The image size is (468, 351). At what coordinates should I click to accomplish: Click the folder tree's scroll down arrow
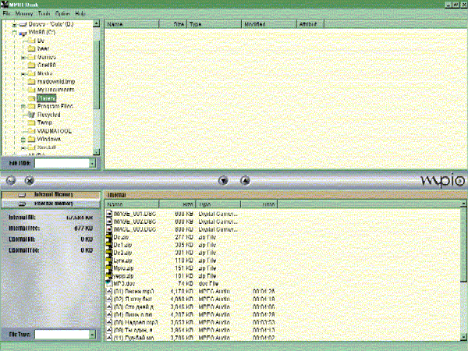(96, 152)
